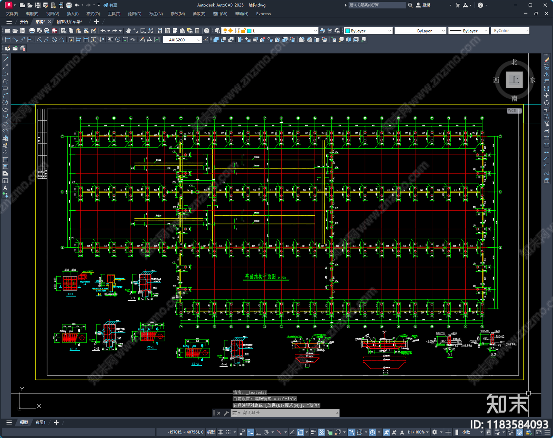Open the 文件(F) menu
The height and width of the screenshot is (438, 553).
(x=12, y=14)
